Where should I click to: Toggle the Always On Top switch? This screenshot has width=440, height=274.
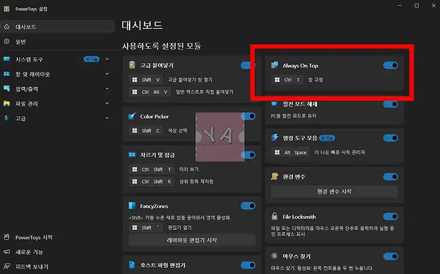[x=391, y=66]
